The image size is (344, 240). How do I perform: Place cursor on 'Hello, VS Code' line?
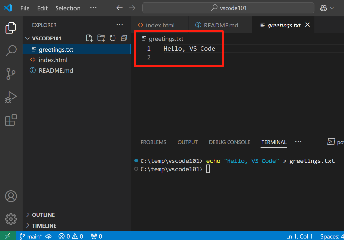(x=189, y=49)
